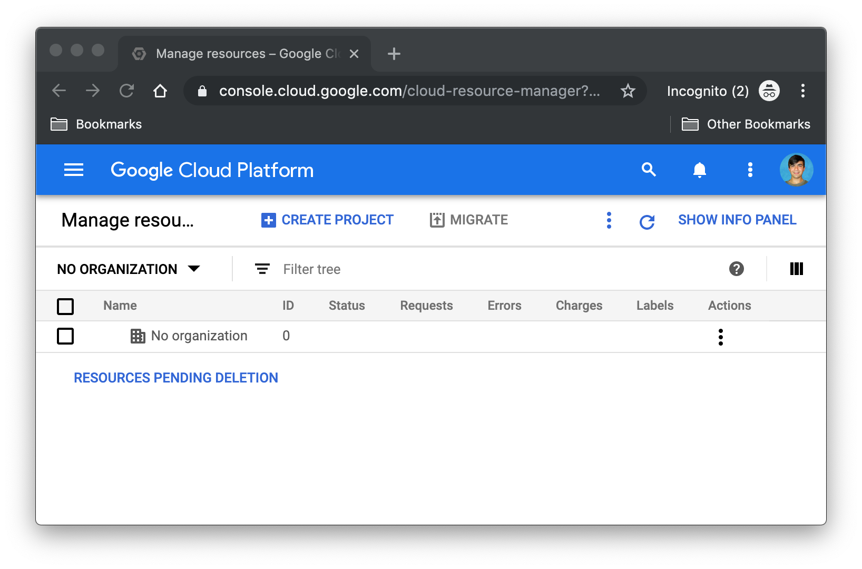Screen dimensions: 862x569
Task: Open the hamburger navigation menu
Action: click(x=74, y=170)
